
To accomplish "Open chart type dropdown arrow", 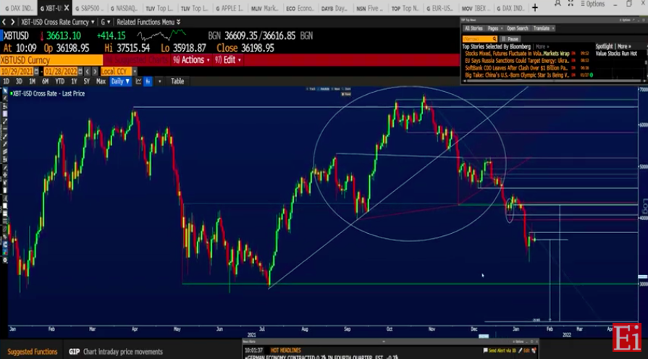I will [159, 81].
